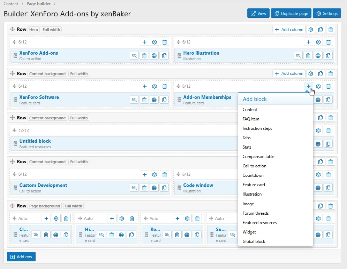
Task: Toggle visibility of the Su... feature card
Action: point(233,235)
